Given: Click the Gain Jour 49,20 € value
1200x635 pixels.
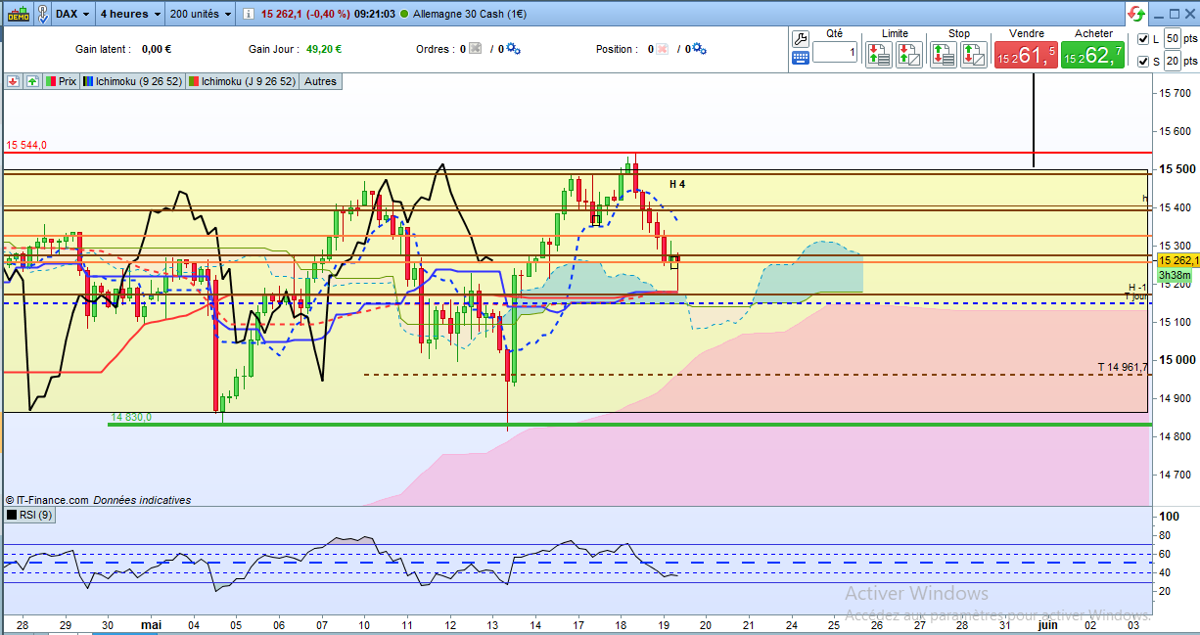Looking at the screenshot, I should [322, 49].
